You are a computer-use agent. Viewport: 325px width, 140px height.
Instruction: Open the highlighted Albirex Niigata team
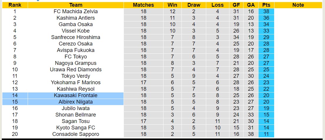coord(76,102)
